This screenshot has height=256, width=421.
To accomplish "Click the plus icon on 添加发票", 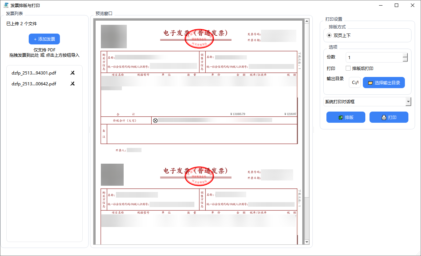I will click(35, 39).
